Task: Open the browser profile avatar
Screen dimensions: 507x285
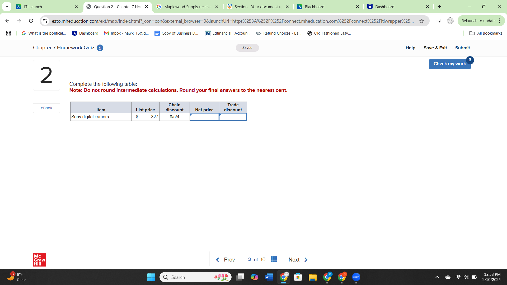Action: tap(450, 21)
